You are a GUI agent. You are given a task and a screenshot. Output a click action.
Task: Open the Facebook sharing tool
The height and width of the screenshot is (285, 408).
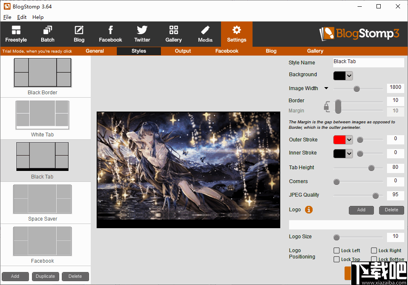(x=111, y=34)
